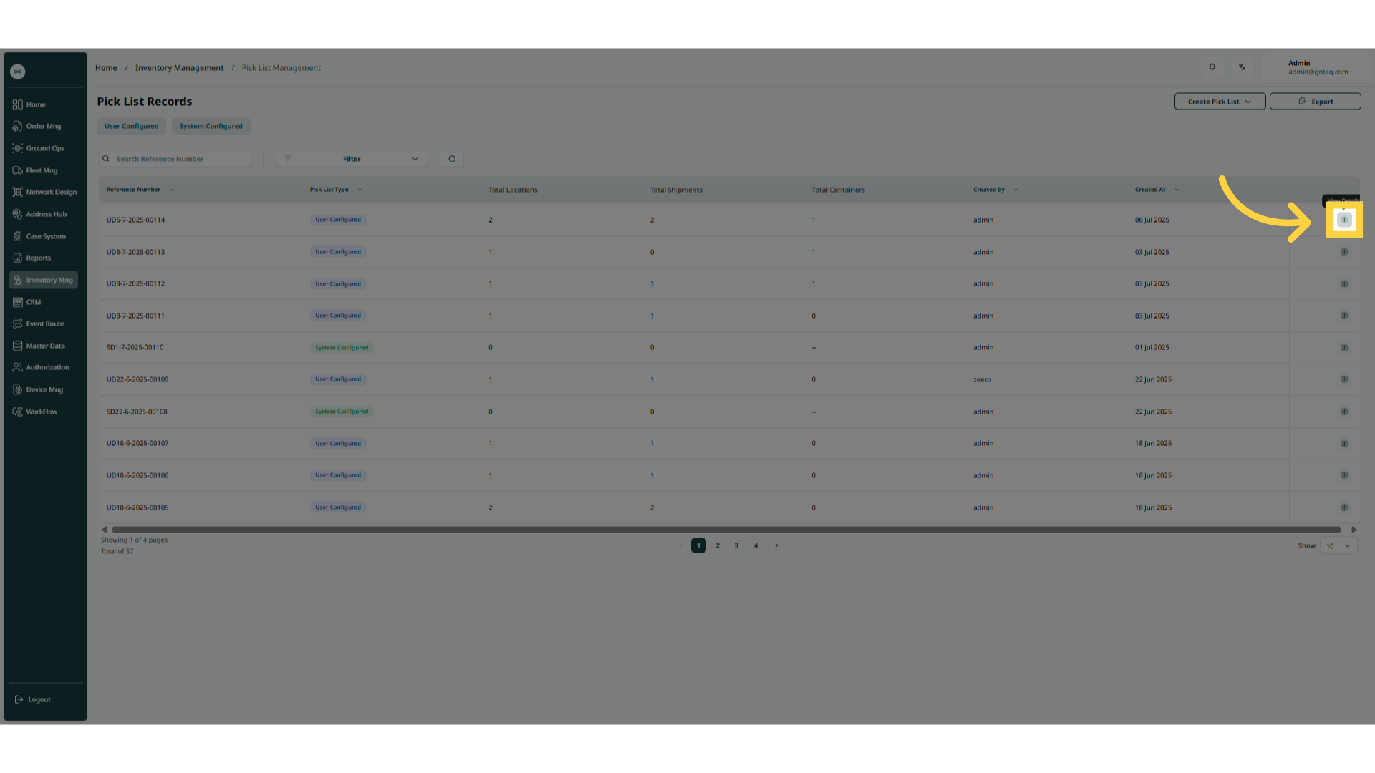Click the horizontal table scrollbar
Image resolution: width=1375 pixels, height=773 pixels.
726,530
